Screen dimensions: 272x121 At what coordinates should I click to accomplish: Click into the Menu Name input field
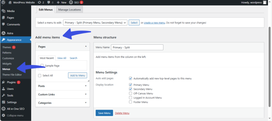click(137, 47)
